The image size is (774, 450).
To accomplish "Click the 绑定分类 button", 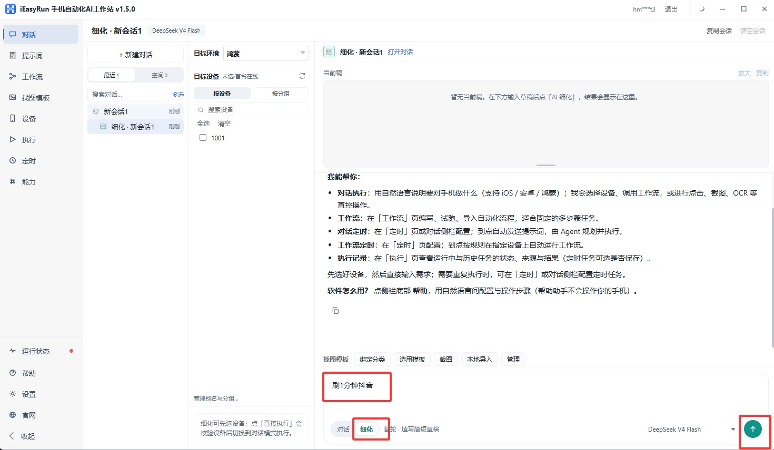I will click(x=372, y=360).
